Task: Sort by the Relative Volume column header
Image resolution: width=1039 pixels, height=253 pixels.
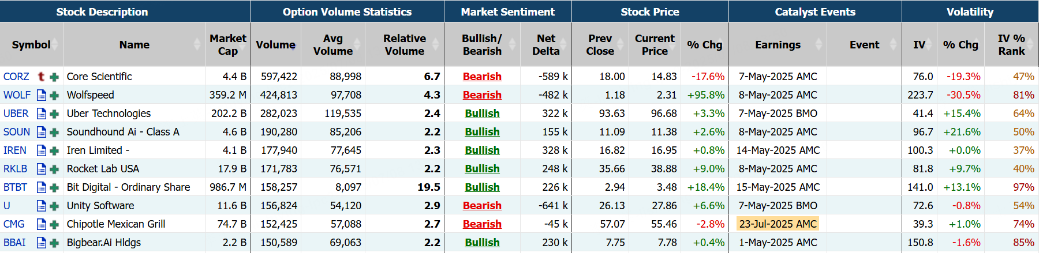Action: click(x=404, y=45)
